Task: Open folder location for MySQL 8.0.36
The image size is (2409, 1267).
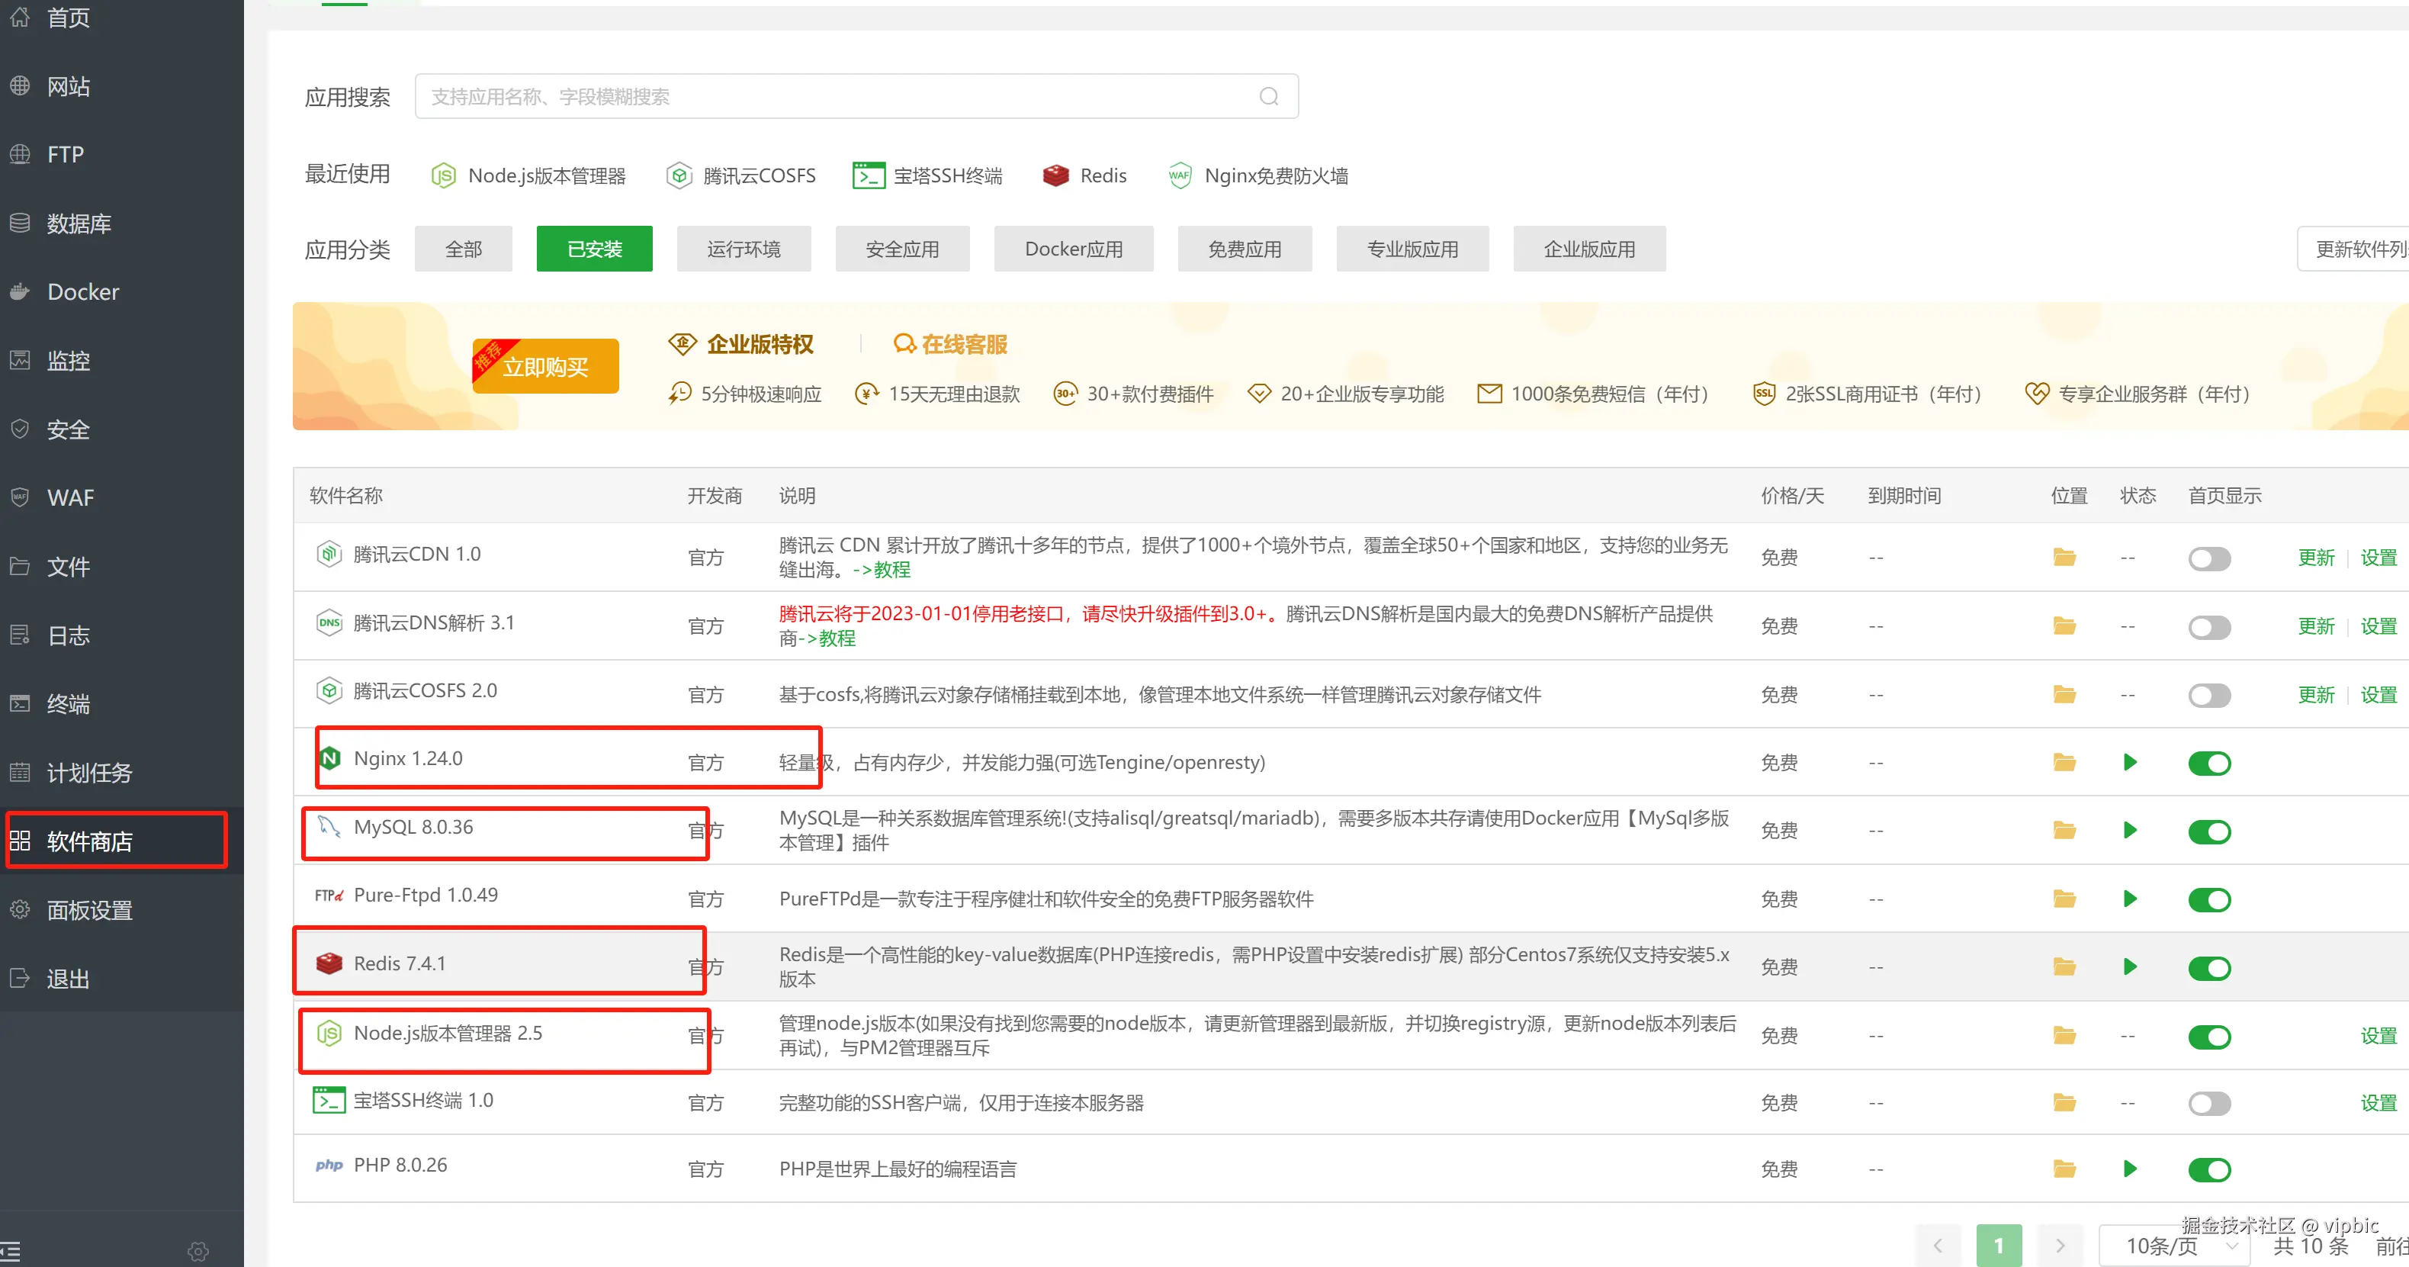Action: [x=2064, y=830]
